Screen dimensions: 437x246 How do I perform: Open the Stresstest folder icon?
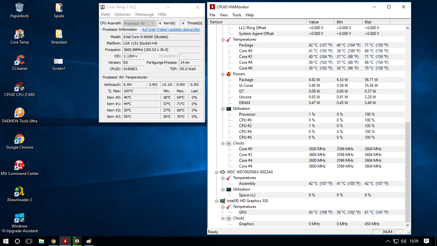click(59, 37)
